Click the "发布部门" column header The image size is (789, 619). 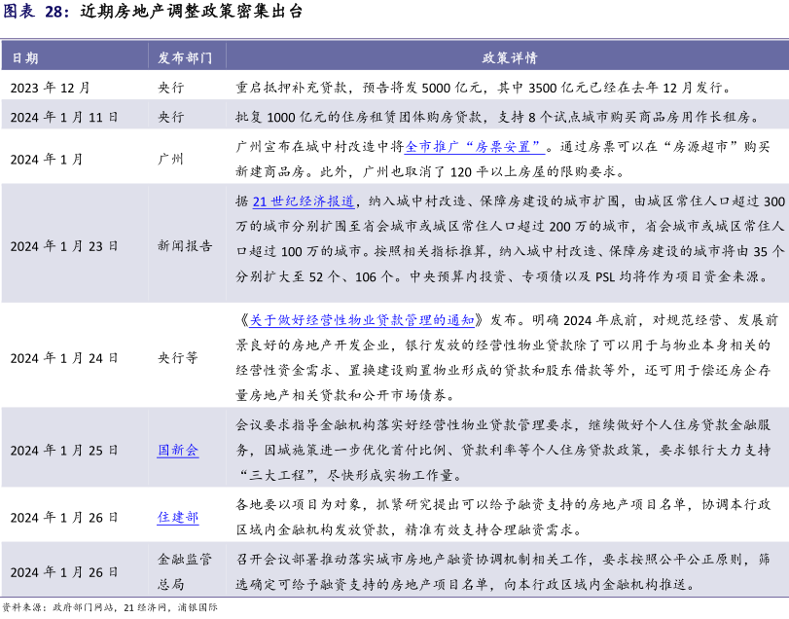185,57
